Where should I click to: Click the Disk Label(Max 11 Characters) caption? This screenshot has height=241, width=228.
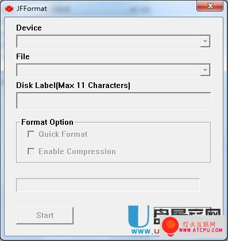click(x=73, y=85)
